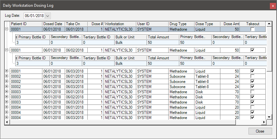Sort by Dosed Date column header
Screen dimensions: 277x139
(53, 24)
